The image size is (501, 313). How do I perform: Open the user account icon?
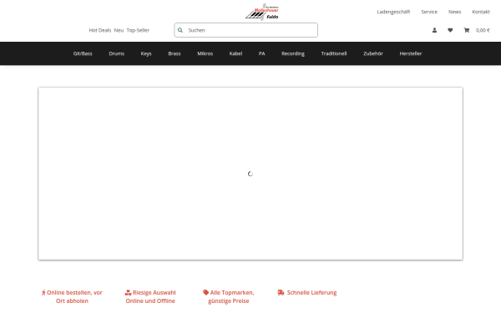[x=434, y=30]
